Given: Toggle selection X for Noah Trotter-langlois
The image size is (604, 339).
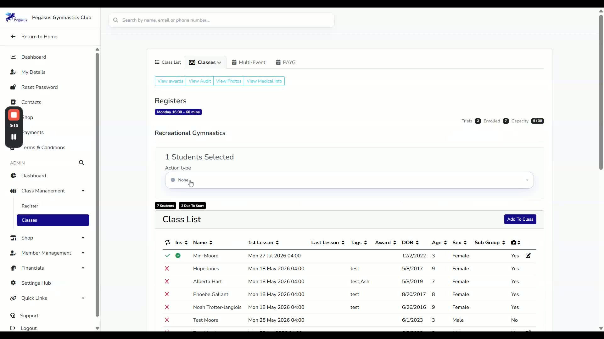Looking at the screenshot, I should pos(167,307).
